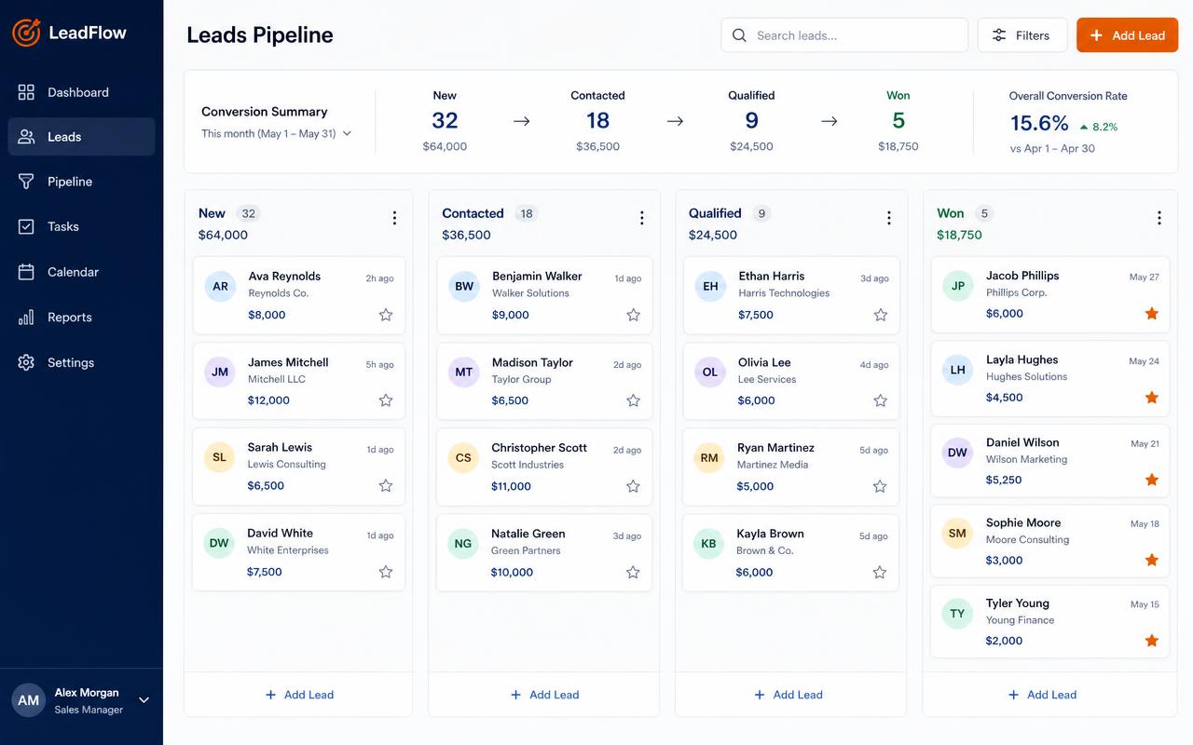Click the AM avatar of Alex Morgan
1193x745 pixels.
click(x=28, y=700)
